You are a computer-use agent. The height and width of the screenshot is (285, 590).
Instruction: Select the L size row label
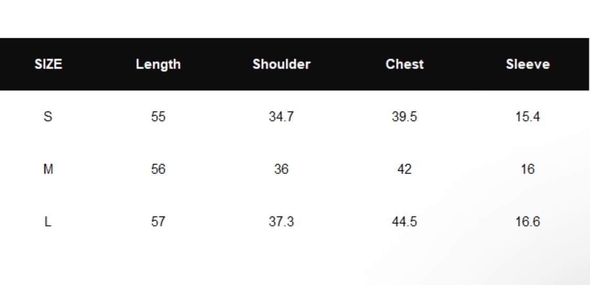47,222
